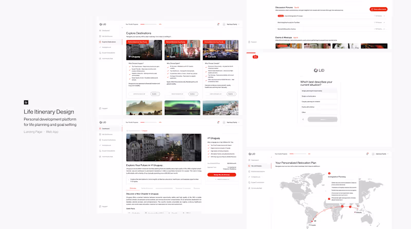Screen dimensions: 411x229
Task: Click the notification bell in Explore Destinations header
Action: (x=218, y=24)
